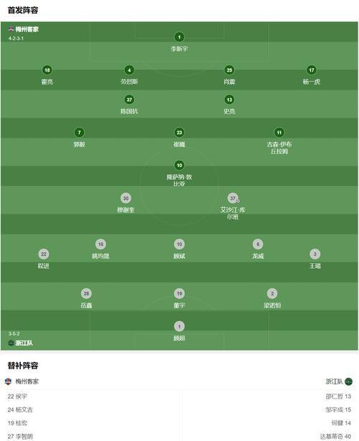Click player badge number 17 杨一虎
The width and height of the screenshot is (359, 441).
[312, 70]
